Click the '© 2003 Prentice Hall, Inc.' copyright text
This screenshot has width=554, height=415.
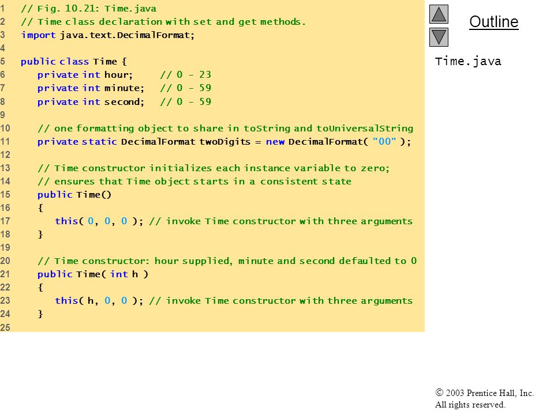(484, 393)
